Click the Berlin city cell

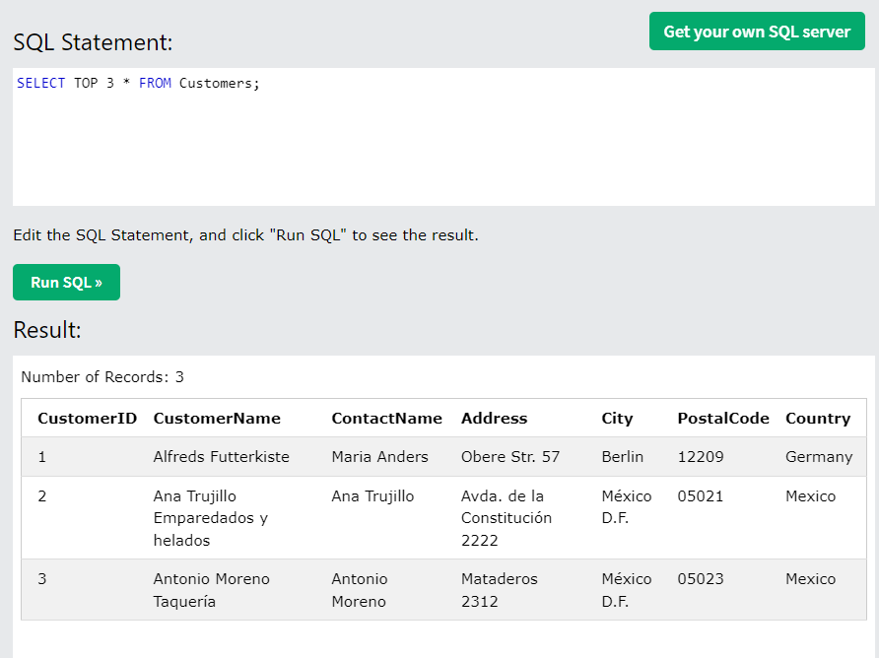[622, 457]
